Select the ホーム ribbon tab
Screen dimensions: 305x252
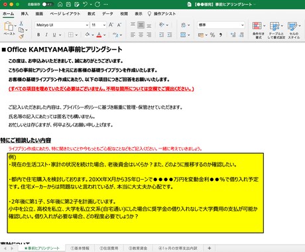tap(9, 14)
